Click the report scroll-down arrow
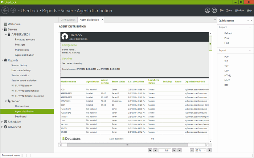254x158 pixels. [210, 141]
